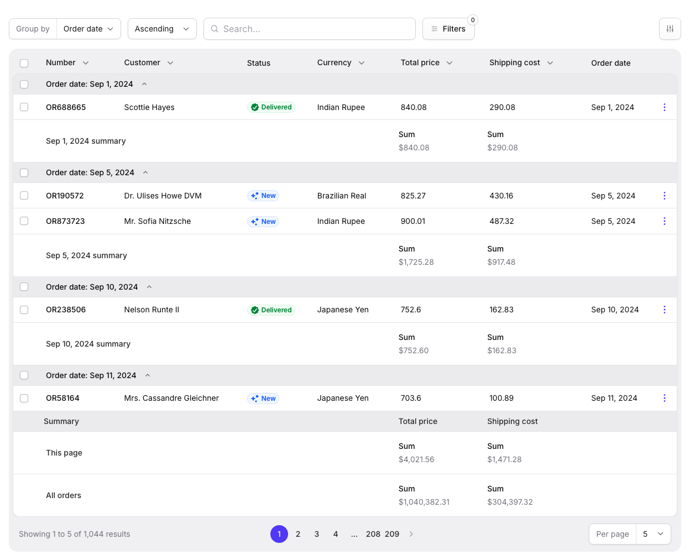Click shipping cost 162.83
The image size is (690, 560).
pos(501,310)
